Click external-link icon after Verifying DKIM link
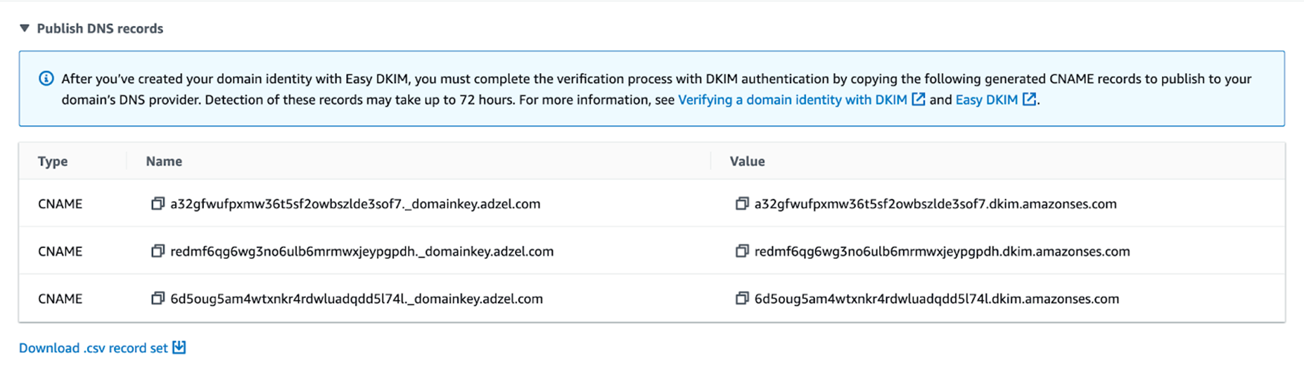1304x376 pixels. pyautogui.click(x=918, y=100)
